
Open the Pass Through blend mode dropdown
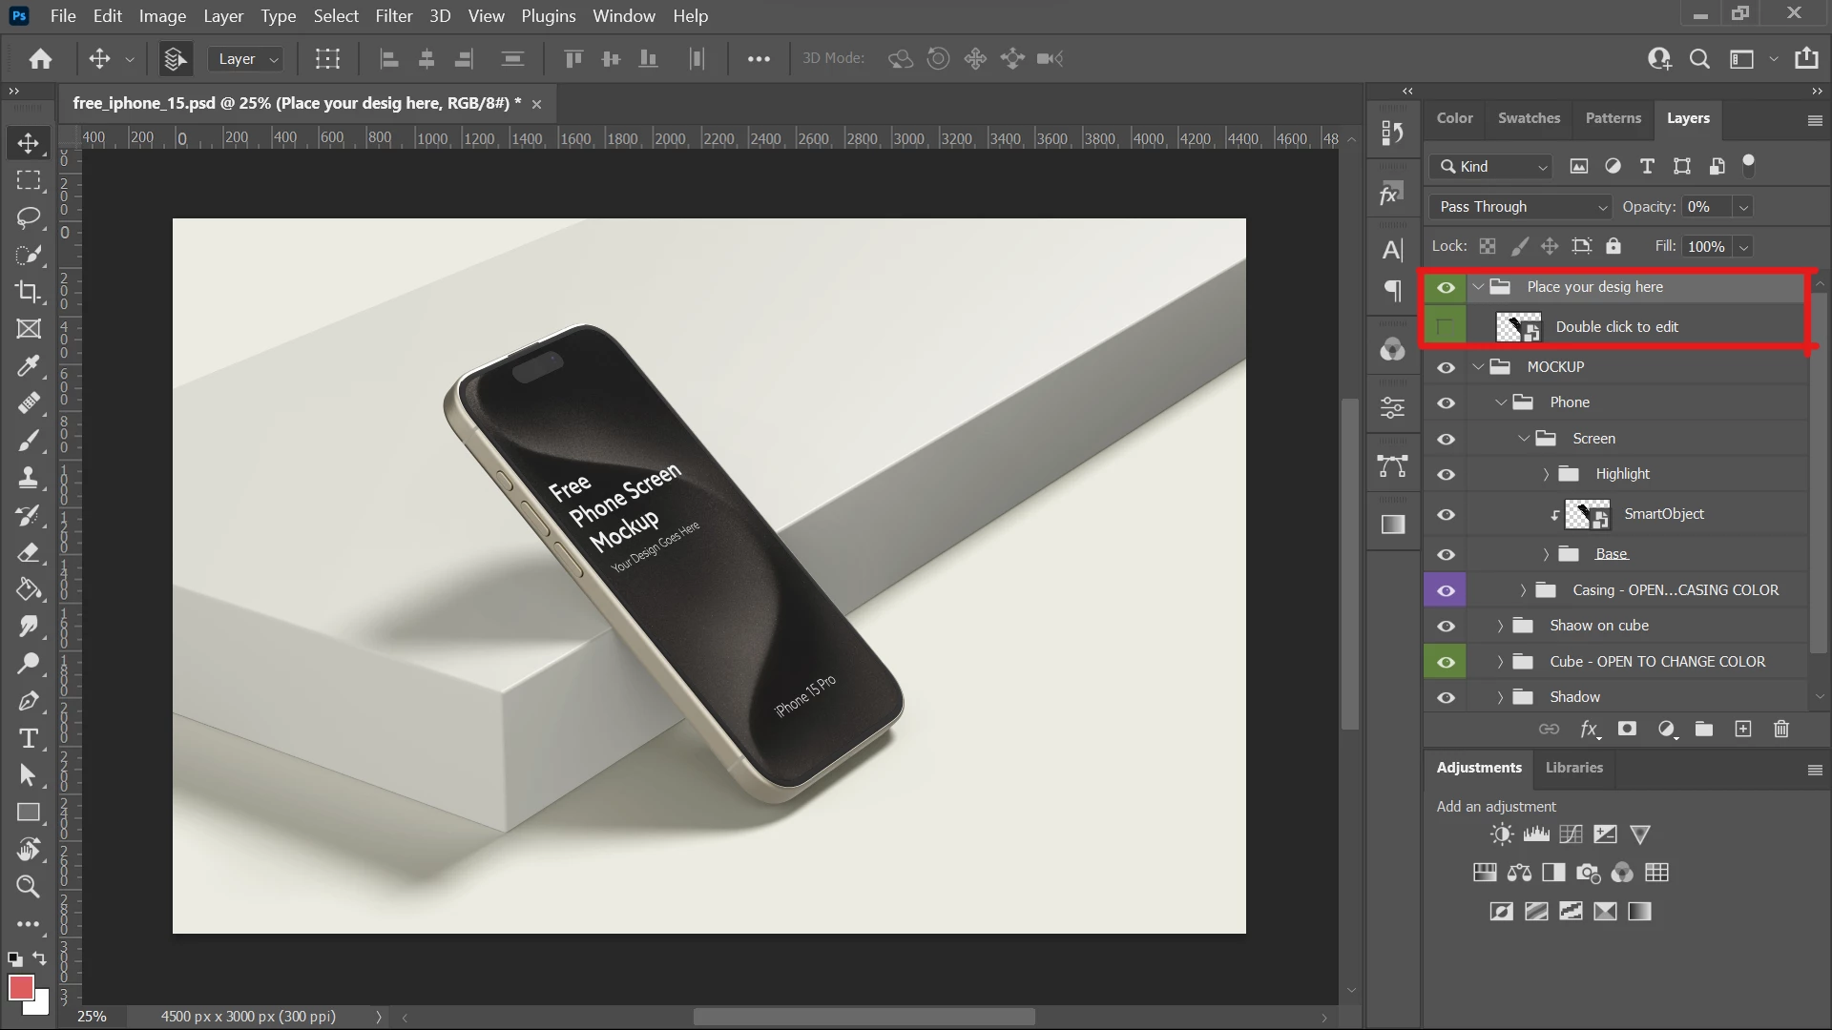(1520, 207)
